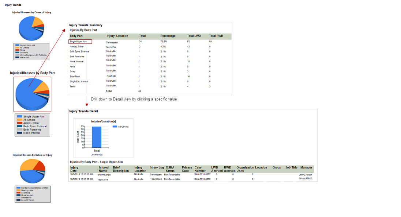The height and width of the screenshot is (217, 401).
Task: Click the Single Upper Arm legend swatch
Action: [20, 117]
